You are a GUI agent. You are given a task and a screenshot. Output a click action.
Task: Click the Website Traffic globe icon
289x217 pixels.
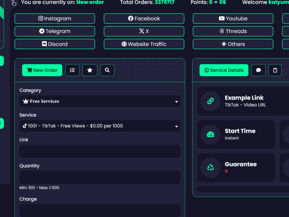tap(124, 44)
